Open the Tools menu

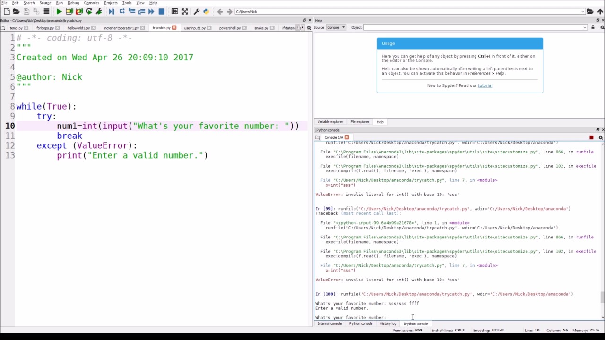tap(127, 3)
